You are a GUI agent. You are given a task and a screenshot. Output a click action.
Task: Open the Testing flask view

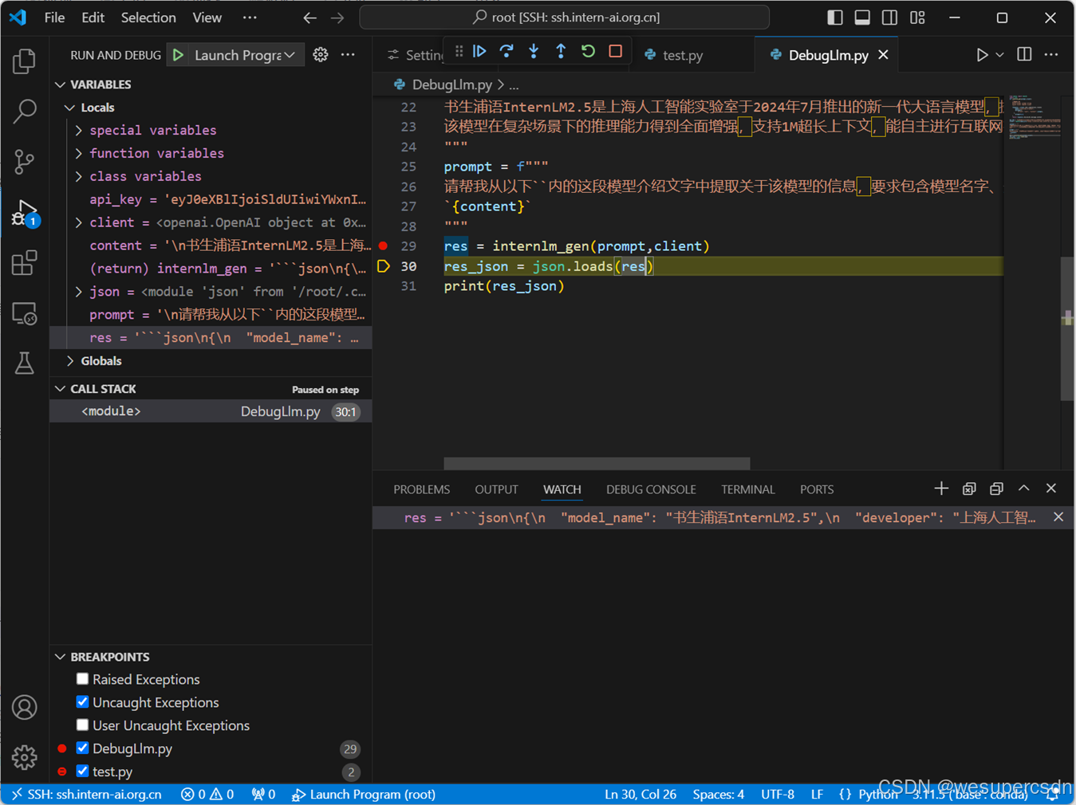pyautogui.click(x=25, y=363)
